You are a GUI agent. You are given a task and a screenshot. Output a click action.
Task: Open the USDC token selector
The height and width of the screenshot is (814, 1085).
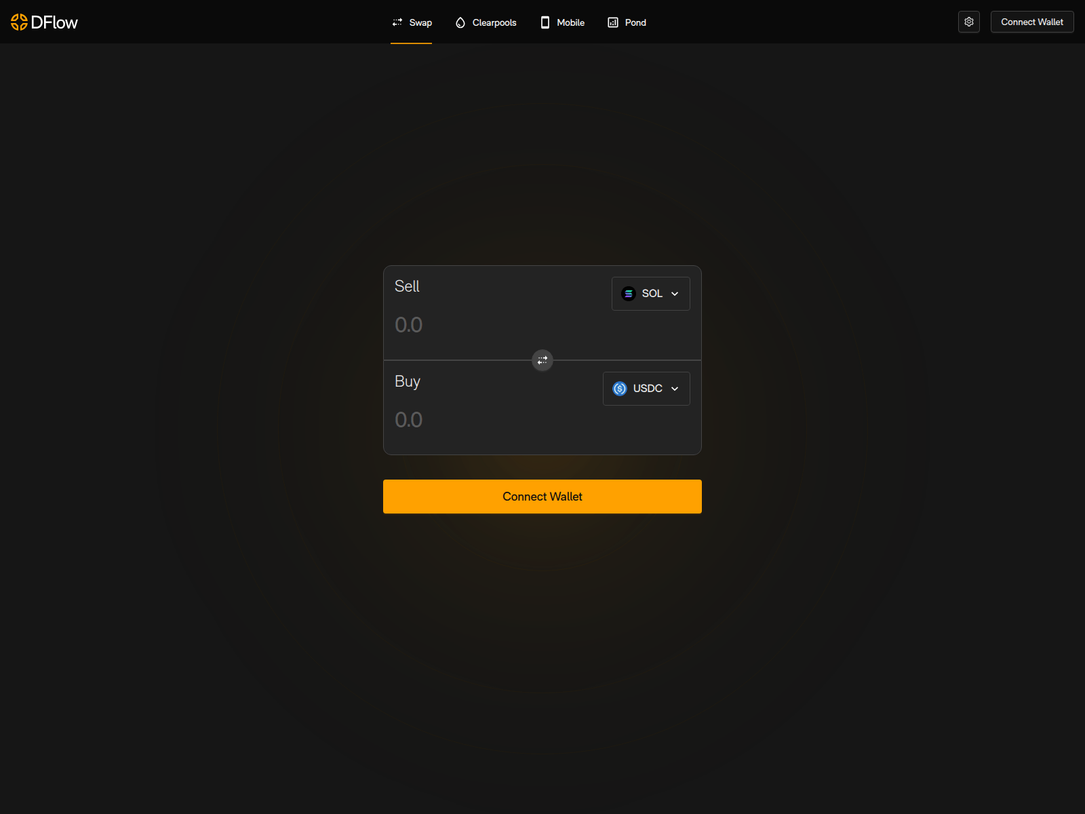(x=645, y=388)
